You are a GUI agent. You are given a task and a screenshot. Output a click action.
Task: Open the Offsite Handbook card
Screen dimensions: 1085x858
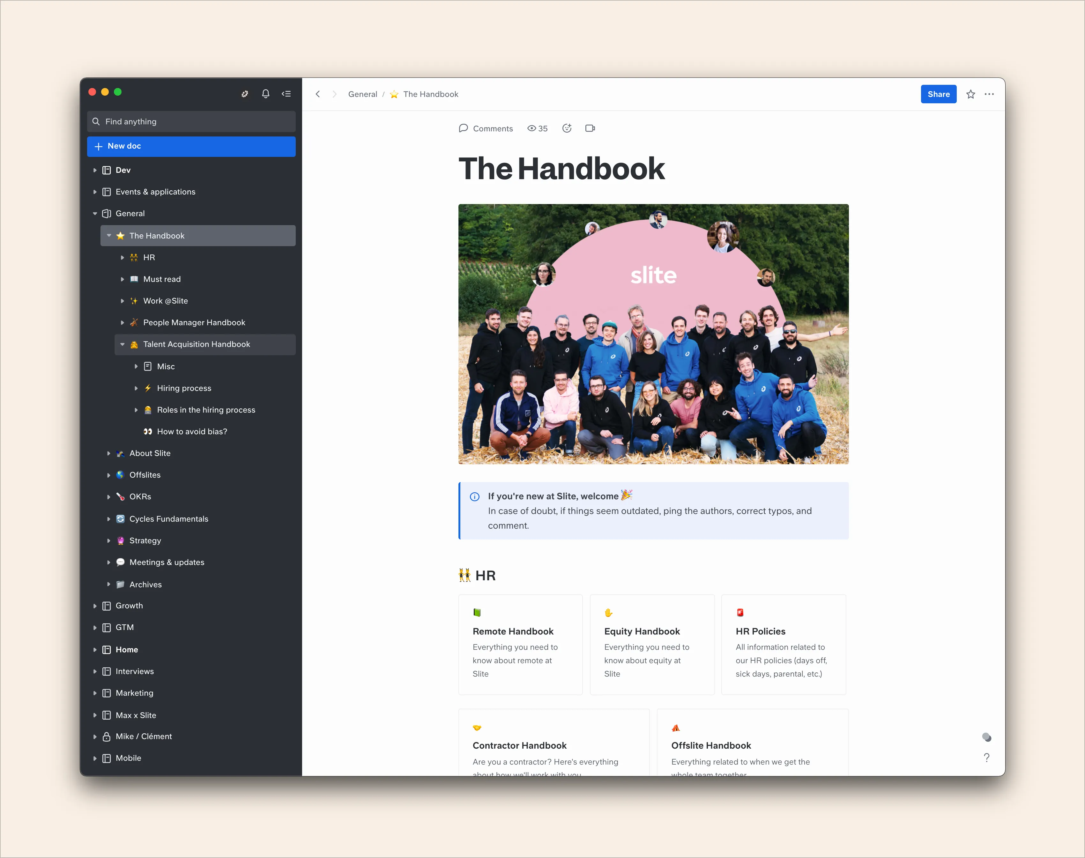point(752,743)
